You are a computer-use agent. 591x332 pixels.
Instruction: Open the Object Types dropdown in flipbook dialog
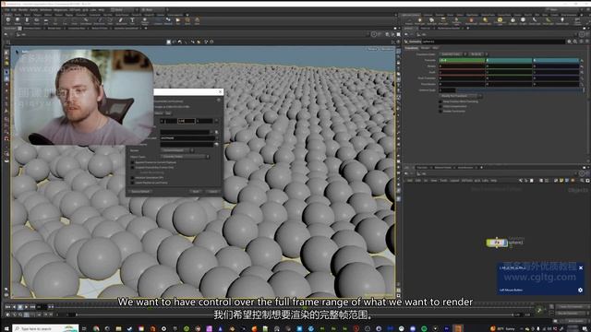185,156
